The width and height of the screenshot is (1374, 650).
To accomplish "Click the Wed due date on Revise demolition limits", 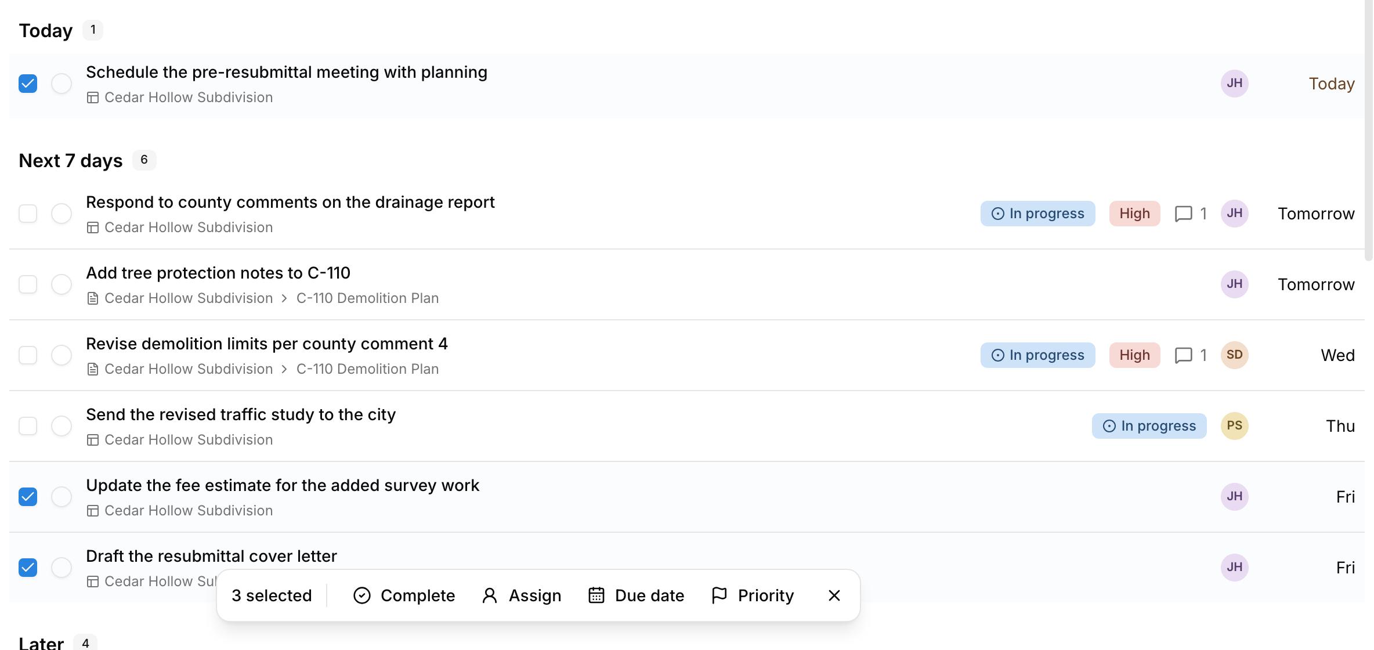I will click(1338, 355).
